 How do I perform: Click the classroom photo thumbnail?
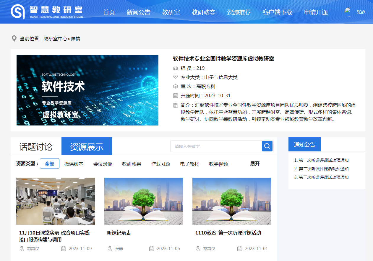56,201
